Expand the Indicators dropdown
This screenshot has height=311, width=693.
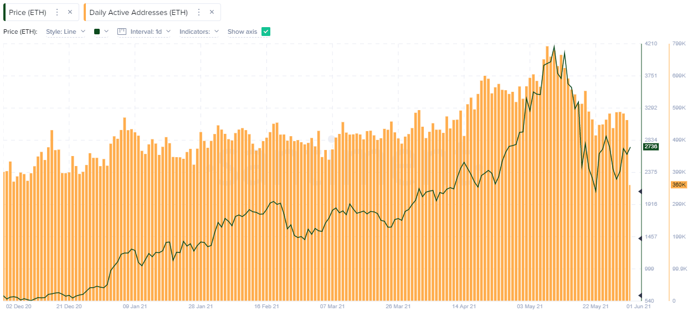[199, 32]
